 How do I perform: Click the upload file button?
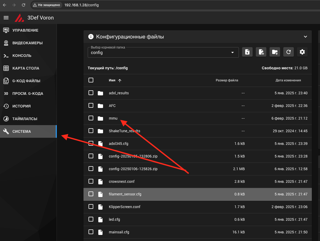coord(247,52)
